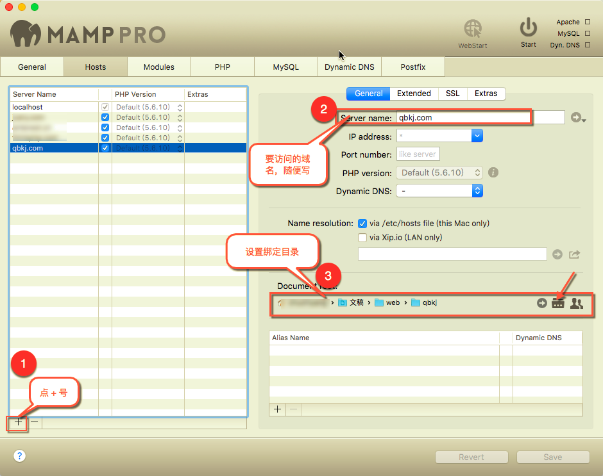Open the help question mark
Image resolution: width=603 pixels, height=476 pixels.
(x=20, y=456)
